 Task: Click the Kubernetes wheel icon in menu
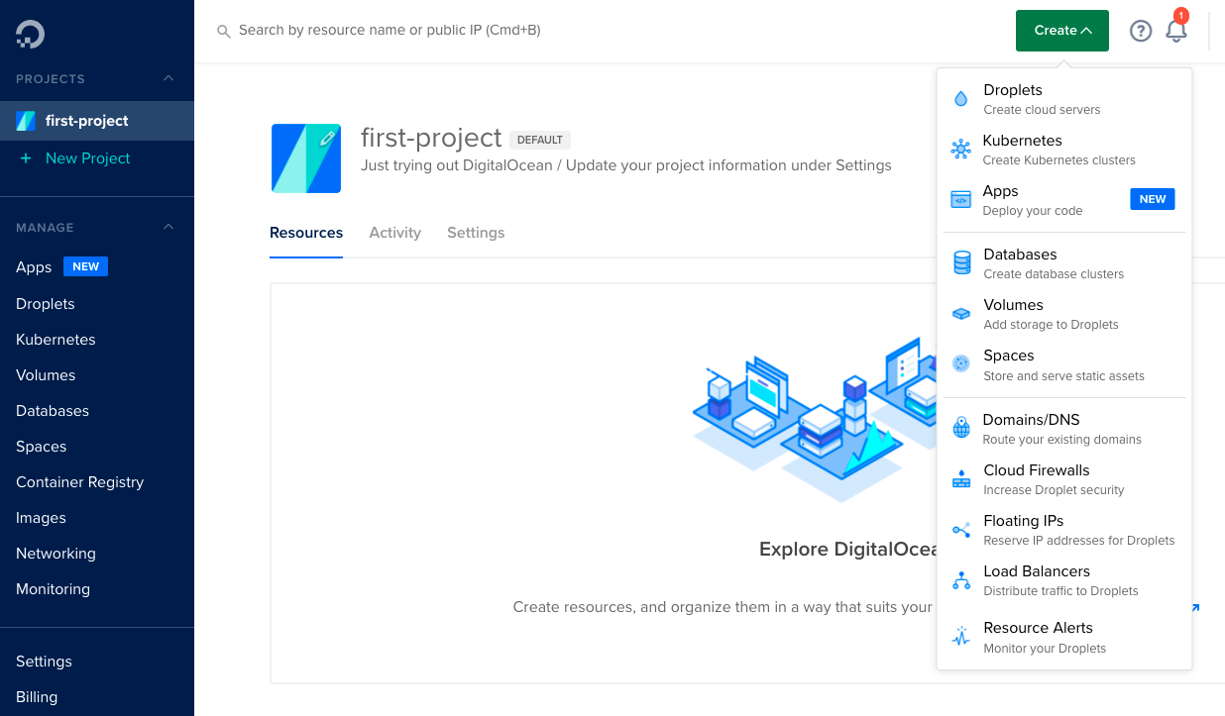coord(960,150)
